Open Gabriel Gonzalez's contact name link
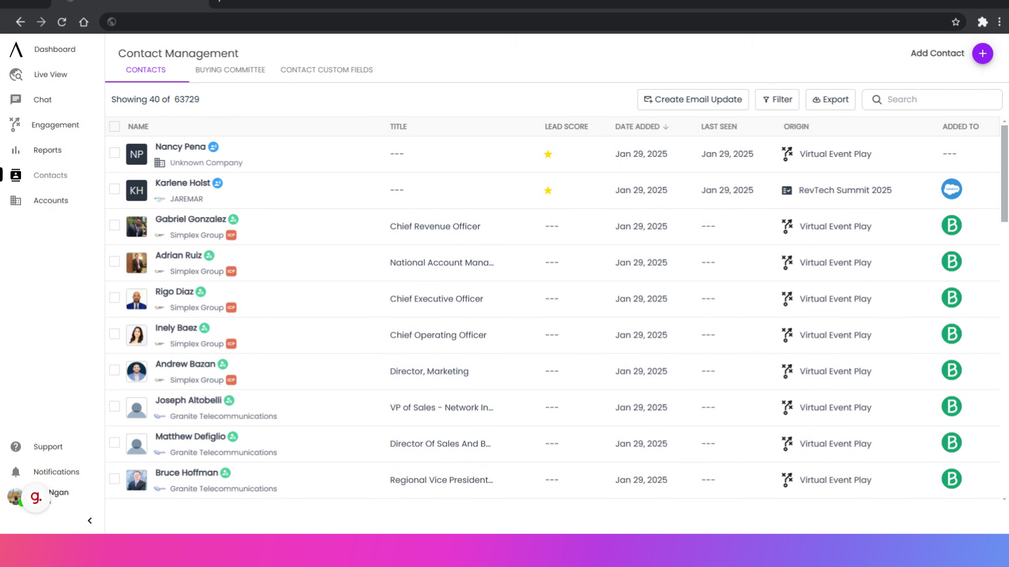The image size is (1009, 567). point(190,219)
